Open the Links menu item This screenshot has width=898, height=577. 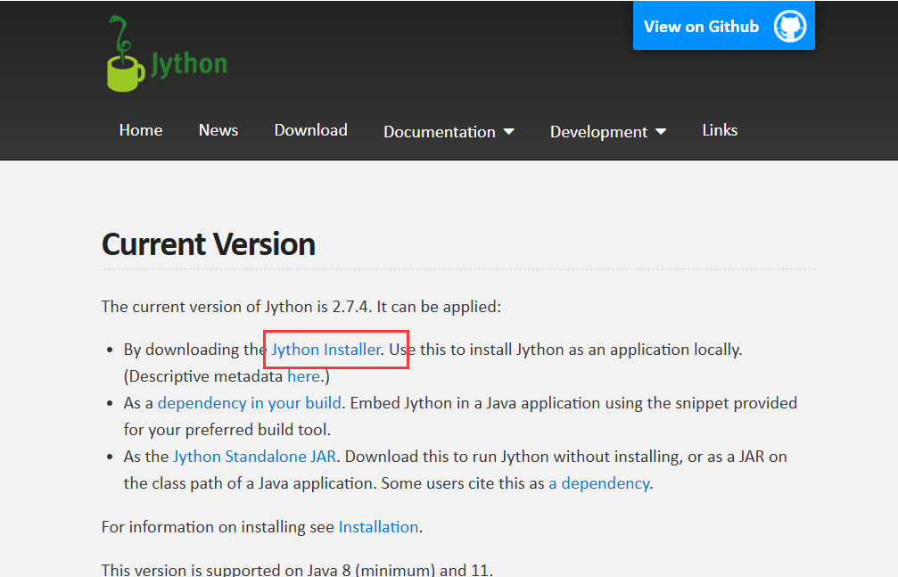[x=720, y=130]
